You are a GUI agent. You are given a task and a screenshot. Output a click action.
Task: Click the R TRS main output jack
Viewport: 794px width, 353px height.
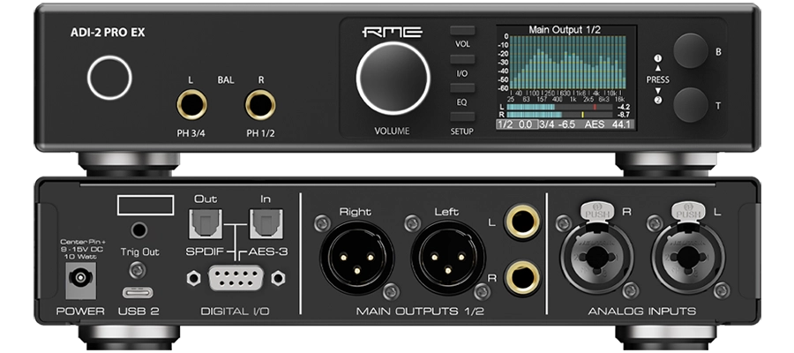pos(523,277)
